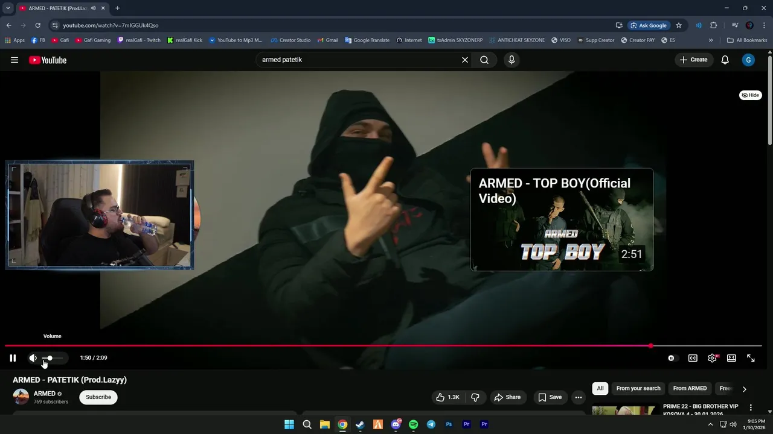The height and width of the screenshot is (434, 773).
Task: Share the video
Action: [507, 397]
